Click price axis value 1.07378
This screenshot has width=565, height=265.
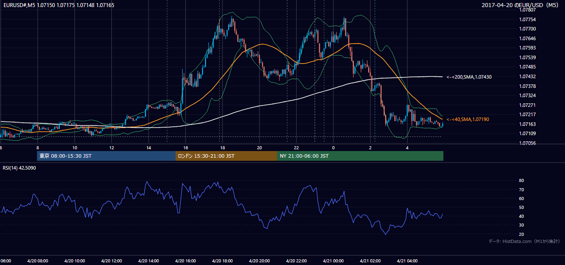[528, 86]
